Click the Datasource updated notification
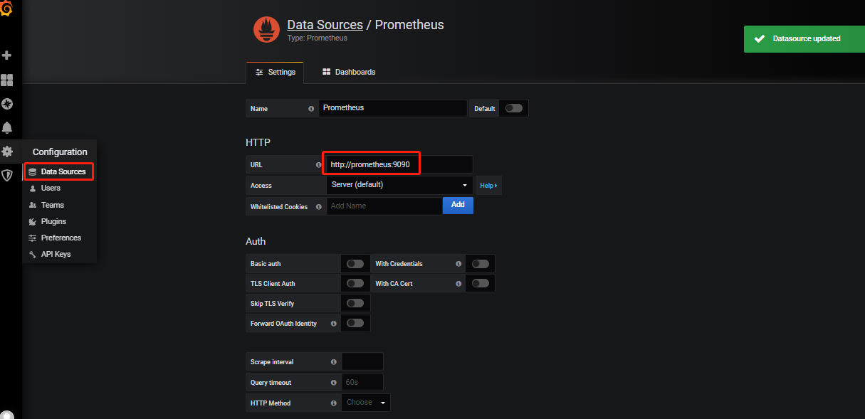This screenshot has width=865, height=419. pyautogui.click(x=804, y=39)
